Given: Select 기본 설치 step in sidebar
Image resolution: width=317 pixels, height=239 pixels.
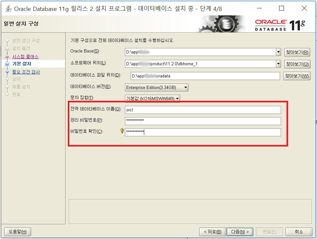Looking at the screenshot, I should [x=22, y=64].
